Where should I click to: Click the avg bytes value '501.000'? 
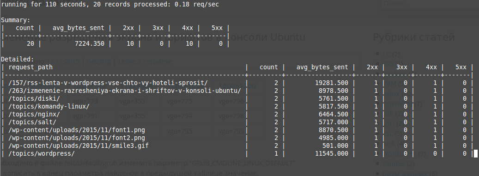point(335,146)
